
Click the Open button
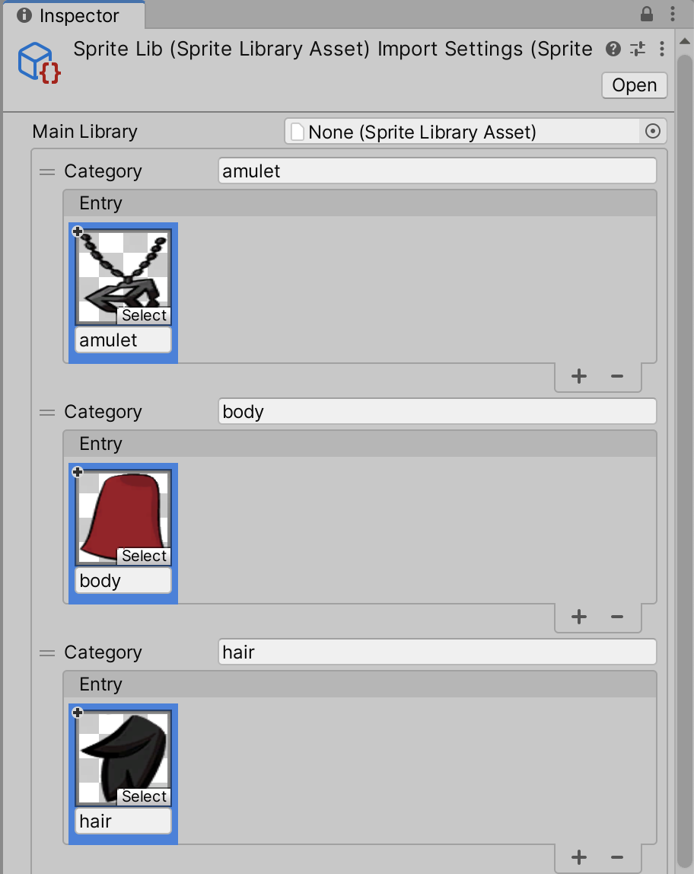pyautogui.click(x=634, y=85)
